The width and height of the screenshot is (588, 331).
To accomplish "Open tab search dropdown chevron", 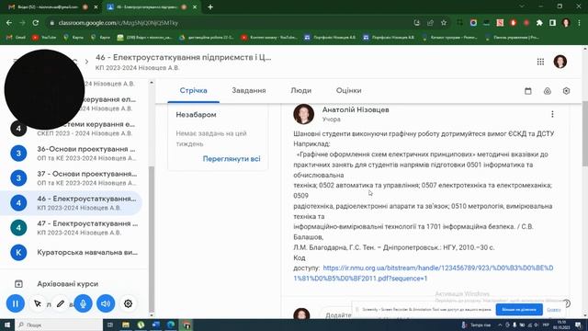I will pyautogui.click(x=522, y=6).
